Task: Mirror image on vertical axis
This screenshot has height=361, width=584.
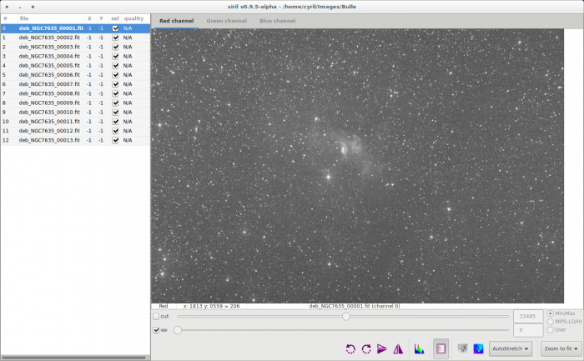Action: 398,348
